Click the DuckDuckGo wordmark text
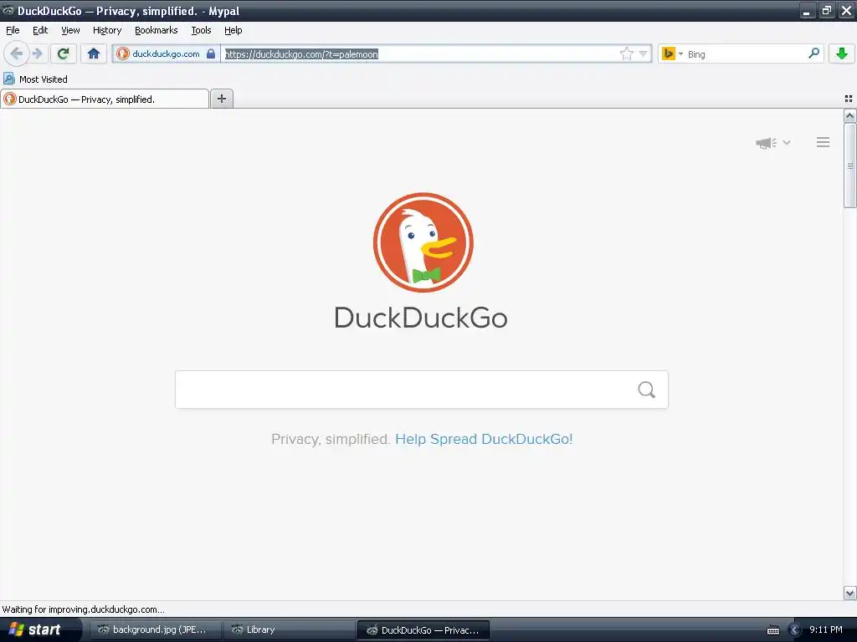Viewport: 857px width, 642px height. point(421,318)
